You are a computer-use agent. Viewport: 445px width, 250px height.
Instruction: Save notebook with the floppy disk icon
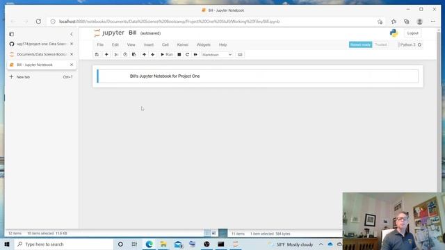pos(97,54)
